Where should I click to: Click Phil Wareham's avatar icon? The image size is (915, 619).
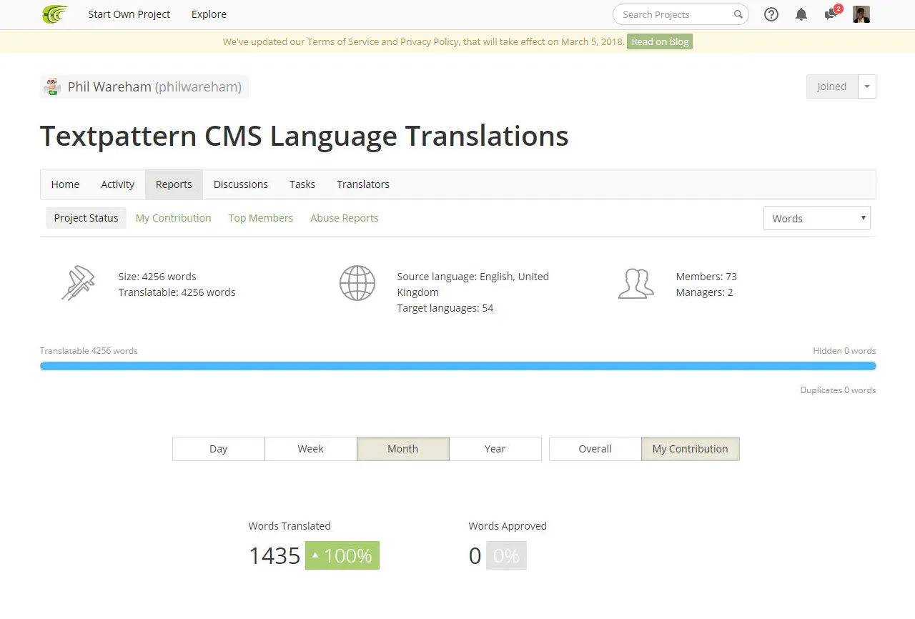click(x=51, y=86)
